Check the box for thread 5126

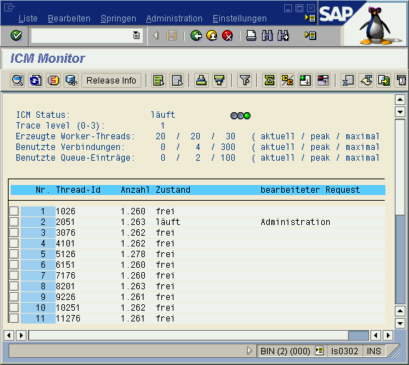14,254
